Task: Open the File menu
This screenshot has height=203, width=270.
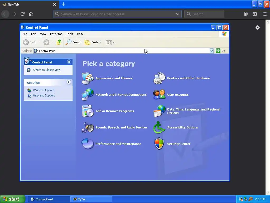Action: coord(25,34)
